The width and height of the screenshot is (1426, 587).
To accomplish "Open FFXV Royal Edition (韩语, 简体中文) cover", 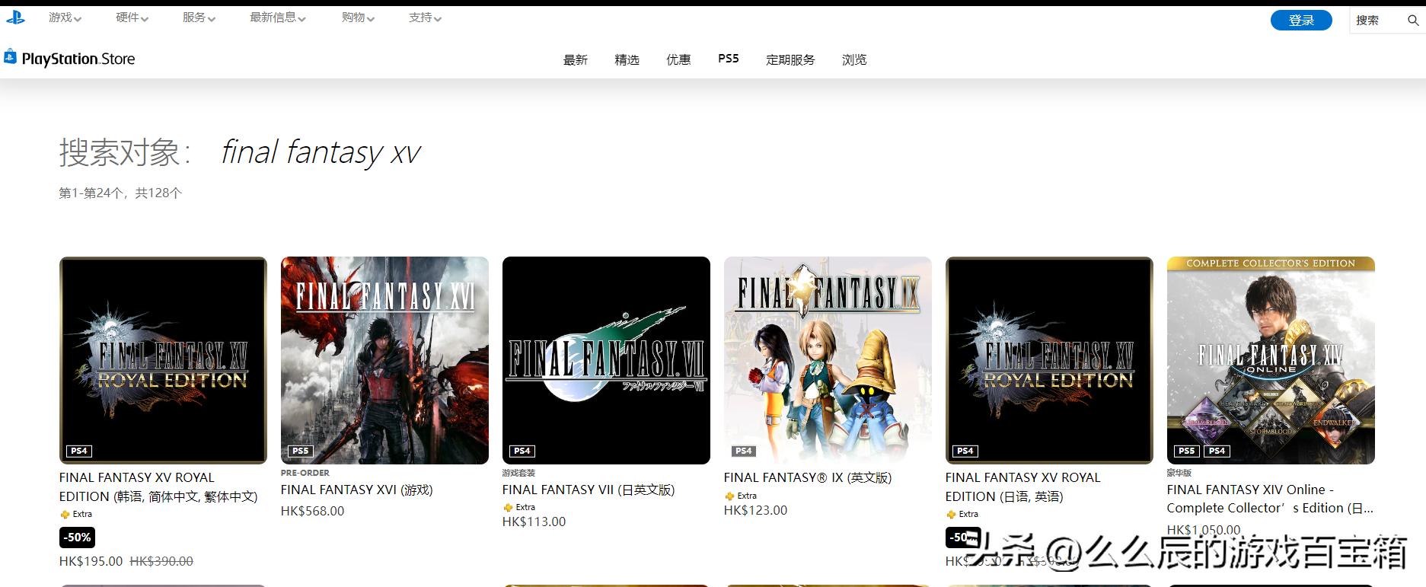I will coord(163,360).
